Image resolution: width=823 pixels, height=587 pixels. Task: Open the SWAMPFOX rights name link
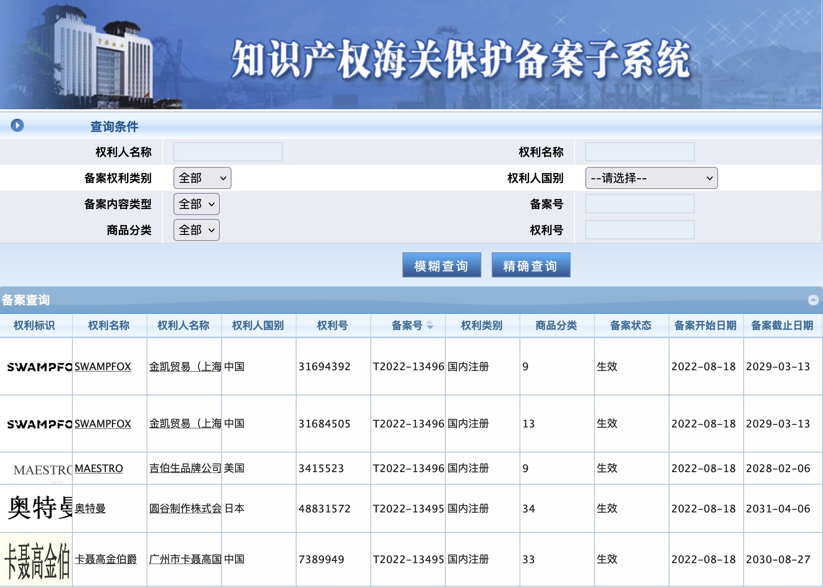102,367
